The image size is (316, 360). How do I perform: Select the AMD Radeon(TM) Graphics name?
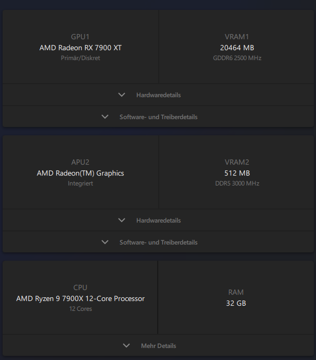[x=80, y=173]
